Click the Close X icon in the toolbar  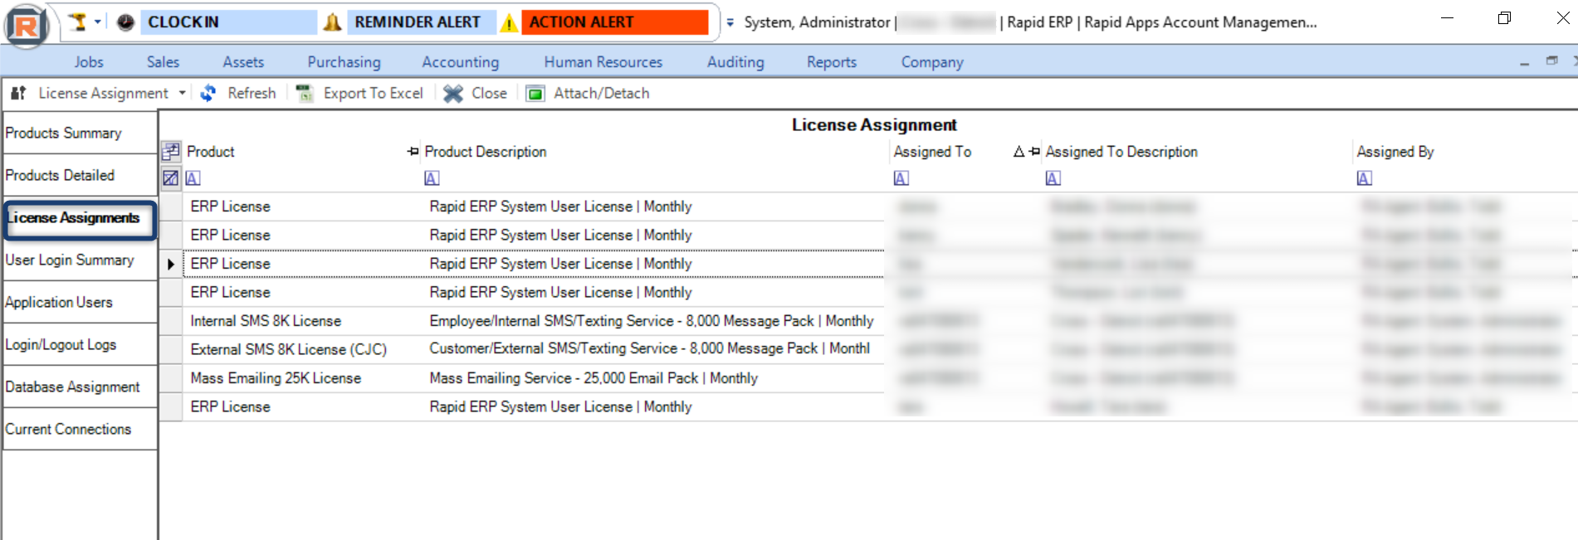453,94
